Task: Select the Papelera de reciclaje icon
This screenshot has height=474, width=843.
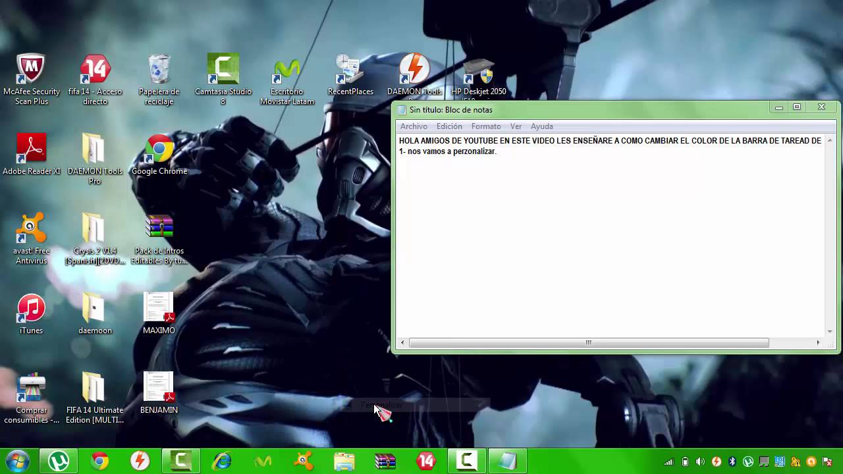Action: pyautogui.click(x=159, y=80)
